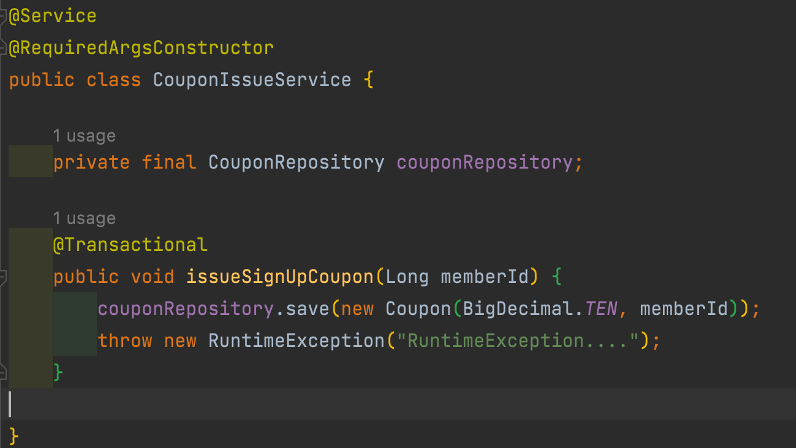Collapse the issueSignUpCoupon method fold marker
The height and width of the screenshot is (448, 796).
pyautogui.click(x=2, y=278)
